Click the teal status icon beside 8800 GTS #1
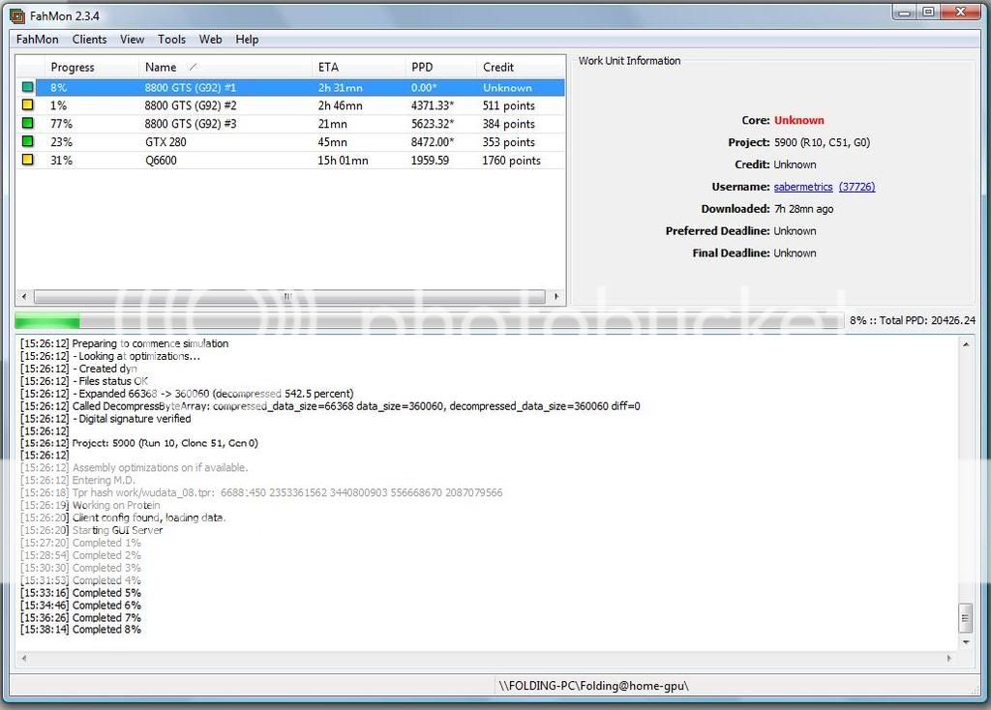991x710 pixels. click(29, 86)
